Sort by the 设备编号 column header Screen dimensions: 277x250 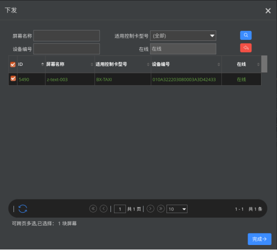[x=186, y=64]
